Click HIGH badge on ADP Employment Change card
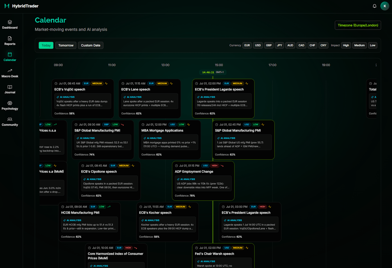 [x=214, y=166]
